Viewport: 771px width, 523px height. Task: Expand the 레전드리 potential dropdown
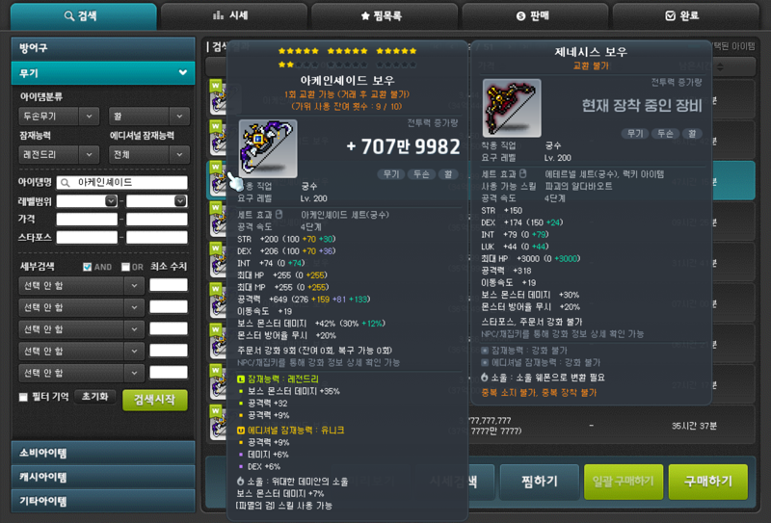coord(59,155)
